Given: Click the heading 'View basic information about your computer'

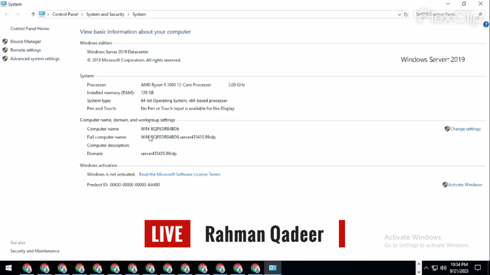Looking at the screenshot, I should click(x=135, y=32).
